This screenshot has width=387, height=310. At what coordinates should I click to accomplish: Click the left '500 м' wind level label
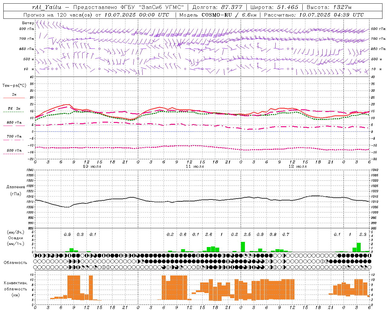pyautogui.click(x=29, y=59)
